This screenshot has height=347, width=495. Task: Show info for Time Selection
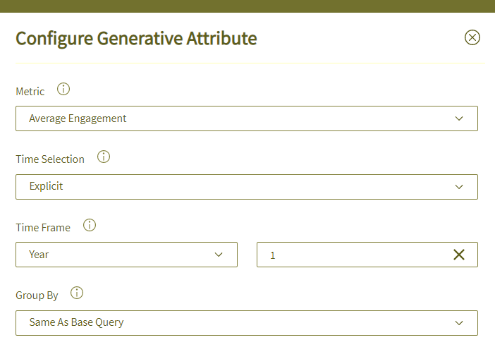(x=104, y=157)
